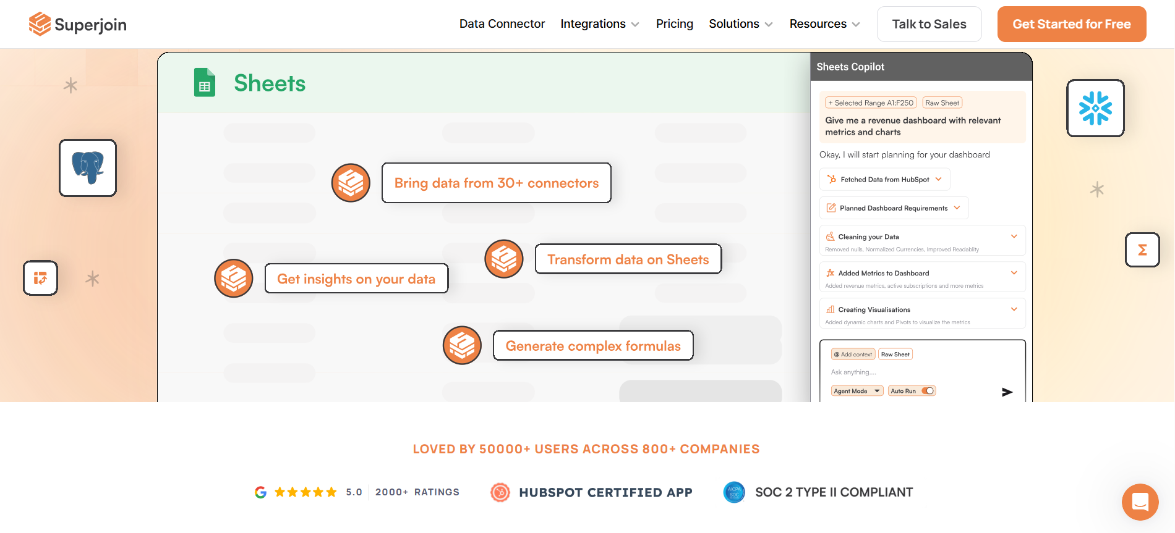This screenshot has width=1175, height=533.
Task: Click Generate complex formulas label
Action: (x=593, y=346)
